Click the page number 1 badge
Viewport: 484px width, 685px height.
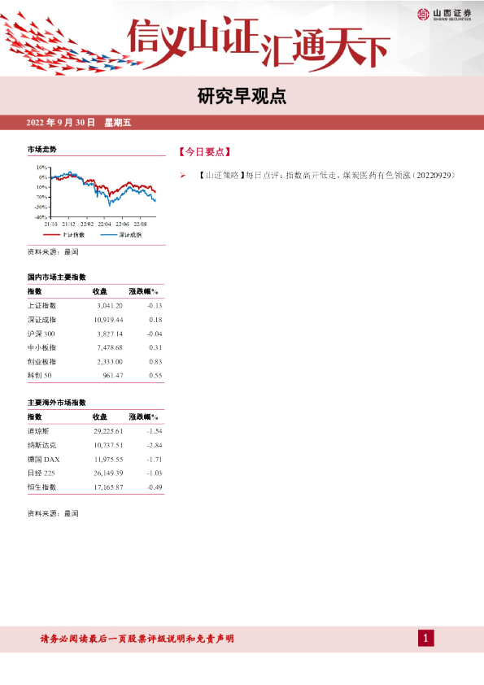(x=426, y=639)
